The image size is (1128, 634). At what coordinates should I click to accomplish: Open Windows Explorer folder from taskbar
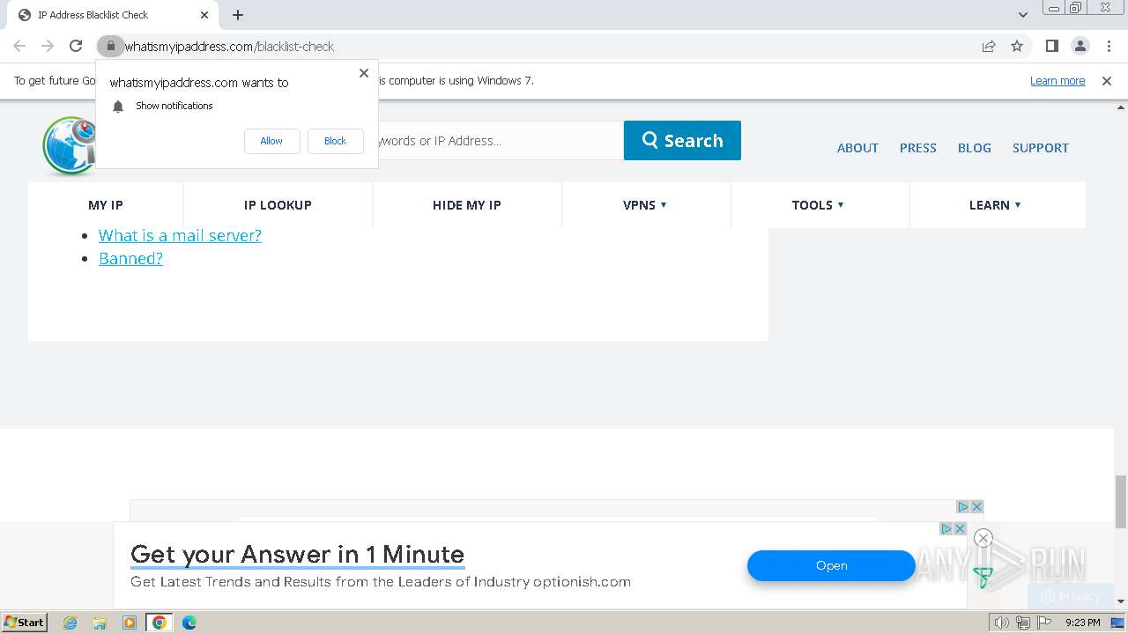[x=100, y=623]
